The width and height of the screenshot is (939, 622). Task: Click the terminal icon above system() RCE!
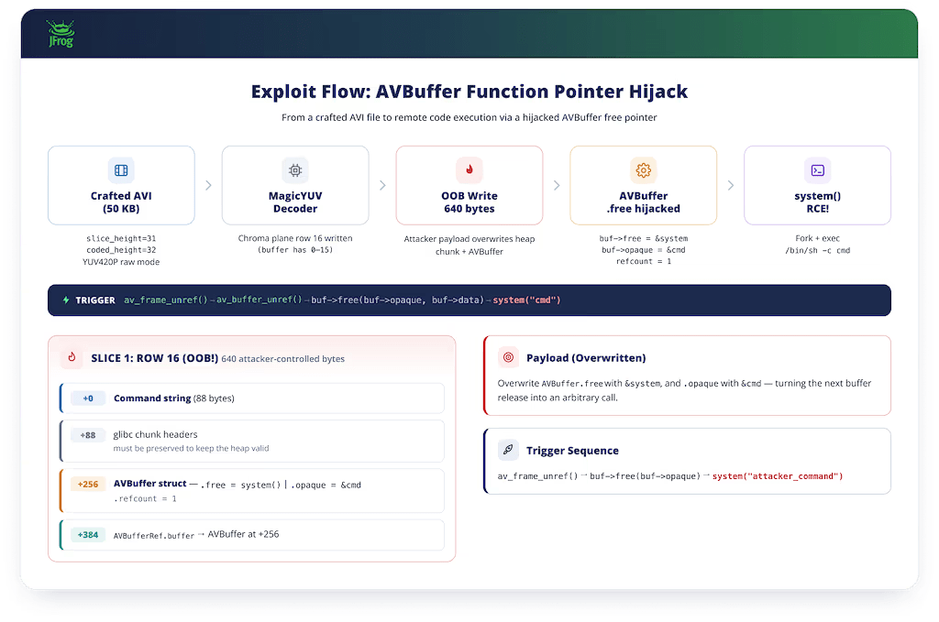pyautogui.click(x=817, y=170)
